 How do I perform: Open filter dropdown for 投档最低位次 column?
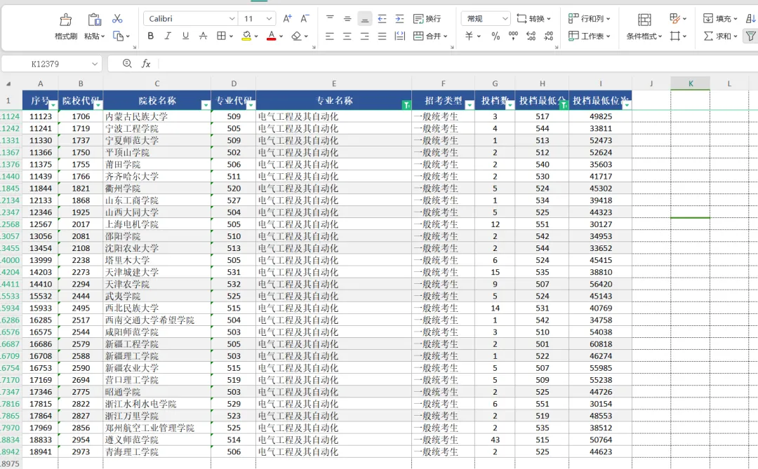coord(627,105)
